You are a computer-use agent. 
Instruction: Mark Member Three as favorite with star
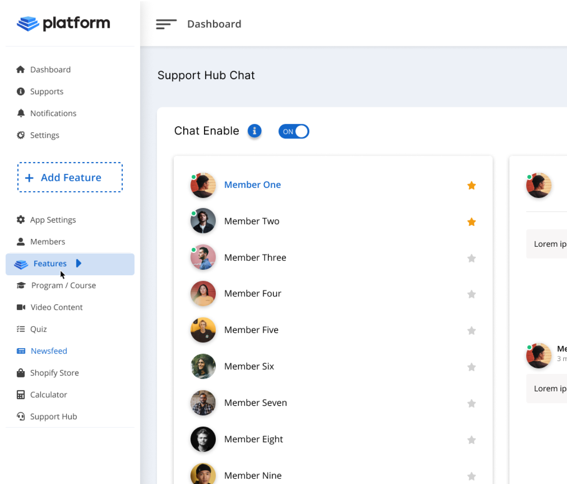coord(471,258)
